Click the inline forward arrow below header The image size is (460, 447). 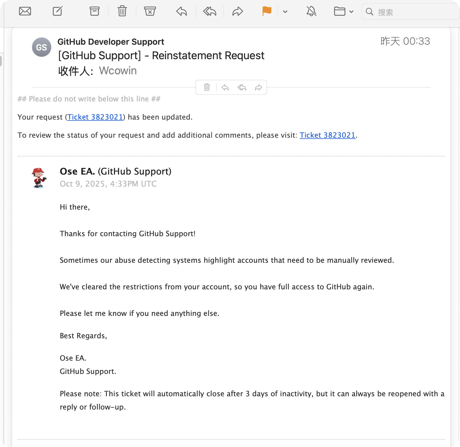tap(258, 87)
